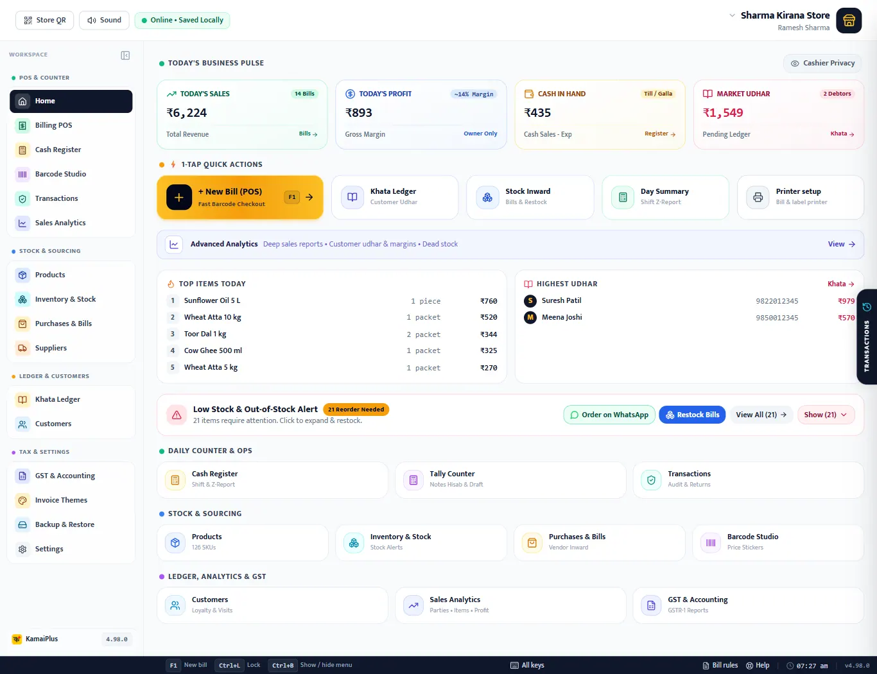The image size is (877, 674).
Task: Open Settings in the sidebar
Action: 71,549
